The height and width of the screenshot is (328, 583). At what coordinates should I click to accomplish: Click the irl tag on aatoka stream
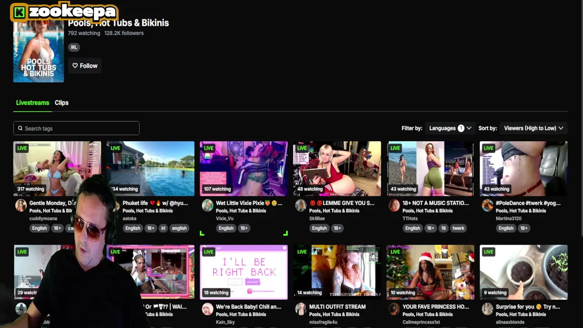163,228
